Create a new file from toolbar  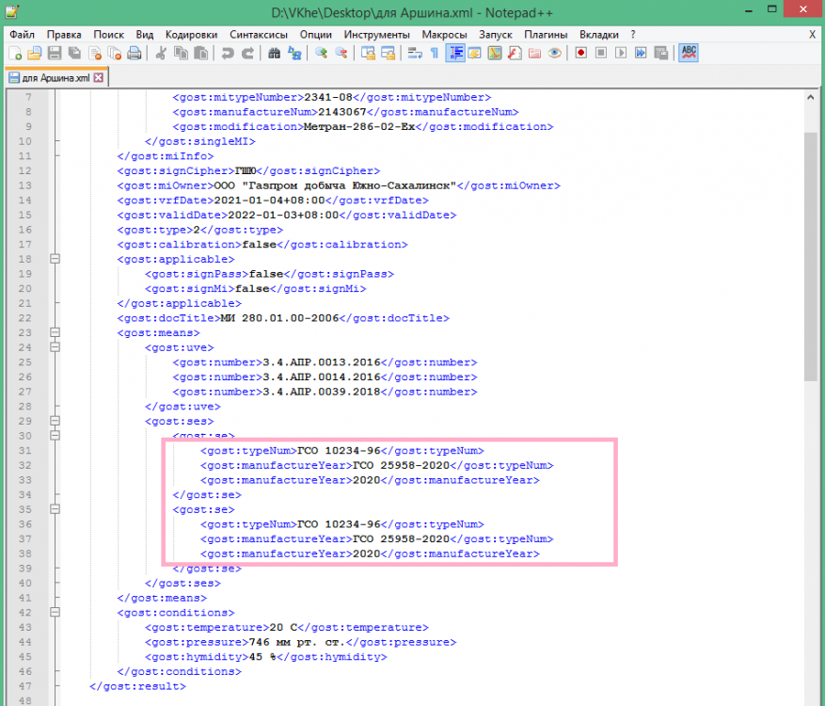pyautogui.click(x=16, y=53)
